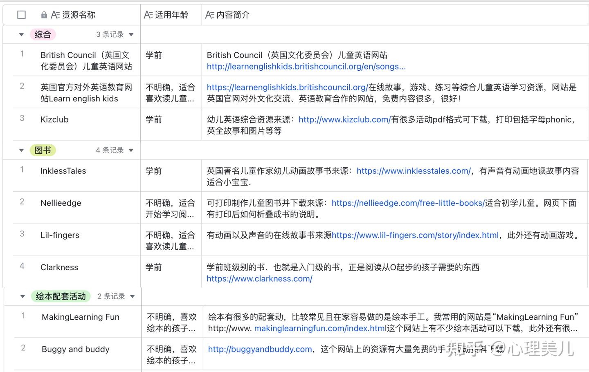
Task: Click the 内容简介 column header label
Action: (x=233, y=15)
